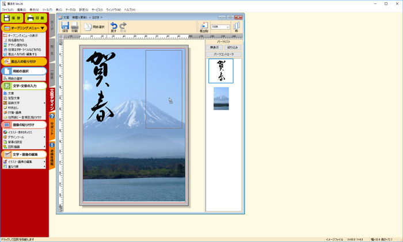Click the 戻す undo arrow icon
The height and width of the screenshot is (242, 403).
(113, 26)
